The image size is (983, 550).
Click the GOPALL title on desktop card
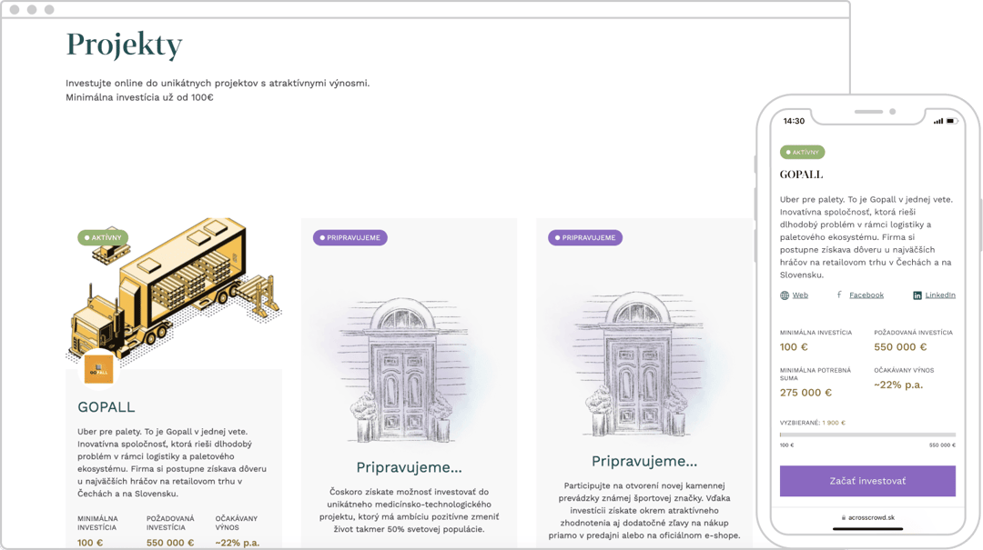[106, 407]
